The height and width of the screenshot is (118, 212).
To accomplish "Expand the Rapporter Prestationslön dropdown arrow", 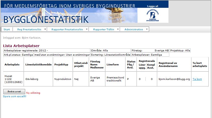I will 87,29.
